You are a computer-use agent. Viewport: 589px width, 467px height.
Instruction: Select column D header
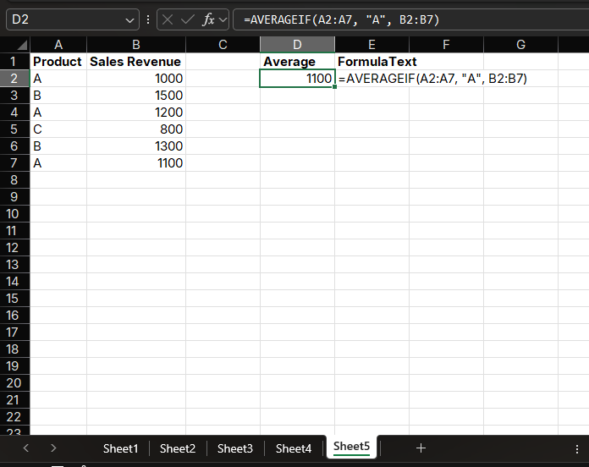pyautogui.click(x=297, y=45)
